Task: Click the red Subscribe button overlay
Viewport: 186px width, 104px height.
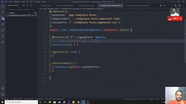Action: (x=175, y=18)
